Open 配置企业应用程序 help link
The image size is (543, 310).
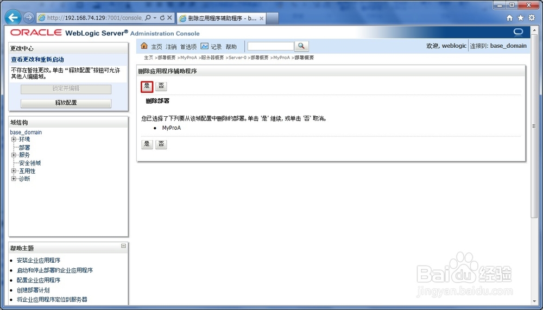coord(39,280)
